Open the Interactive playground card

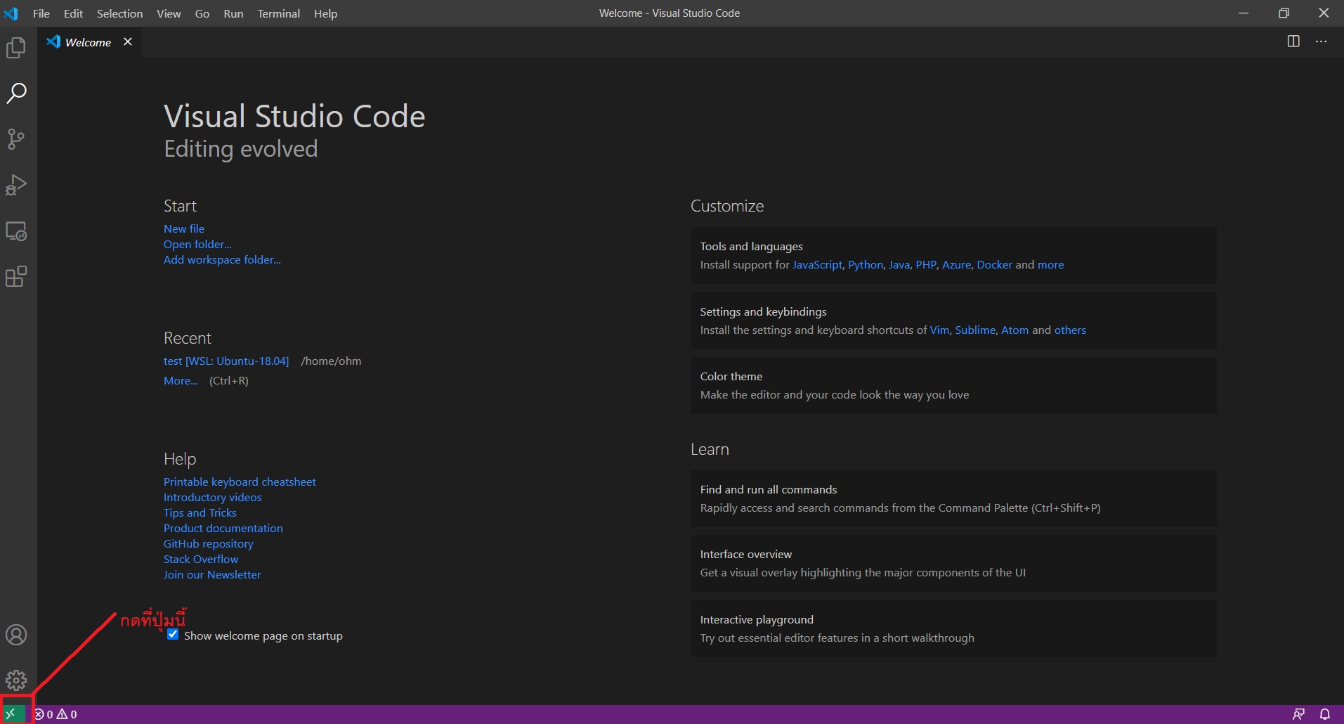(x=953, y=629)
